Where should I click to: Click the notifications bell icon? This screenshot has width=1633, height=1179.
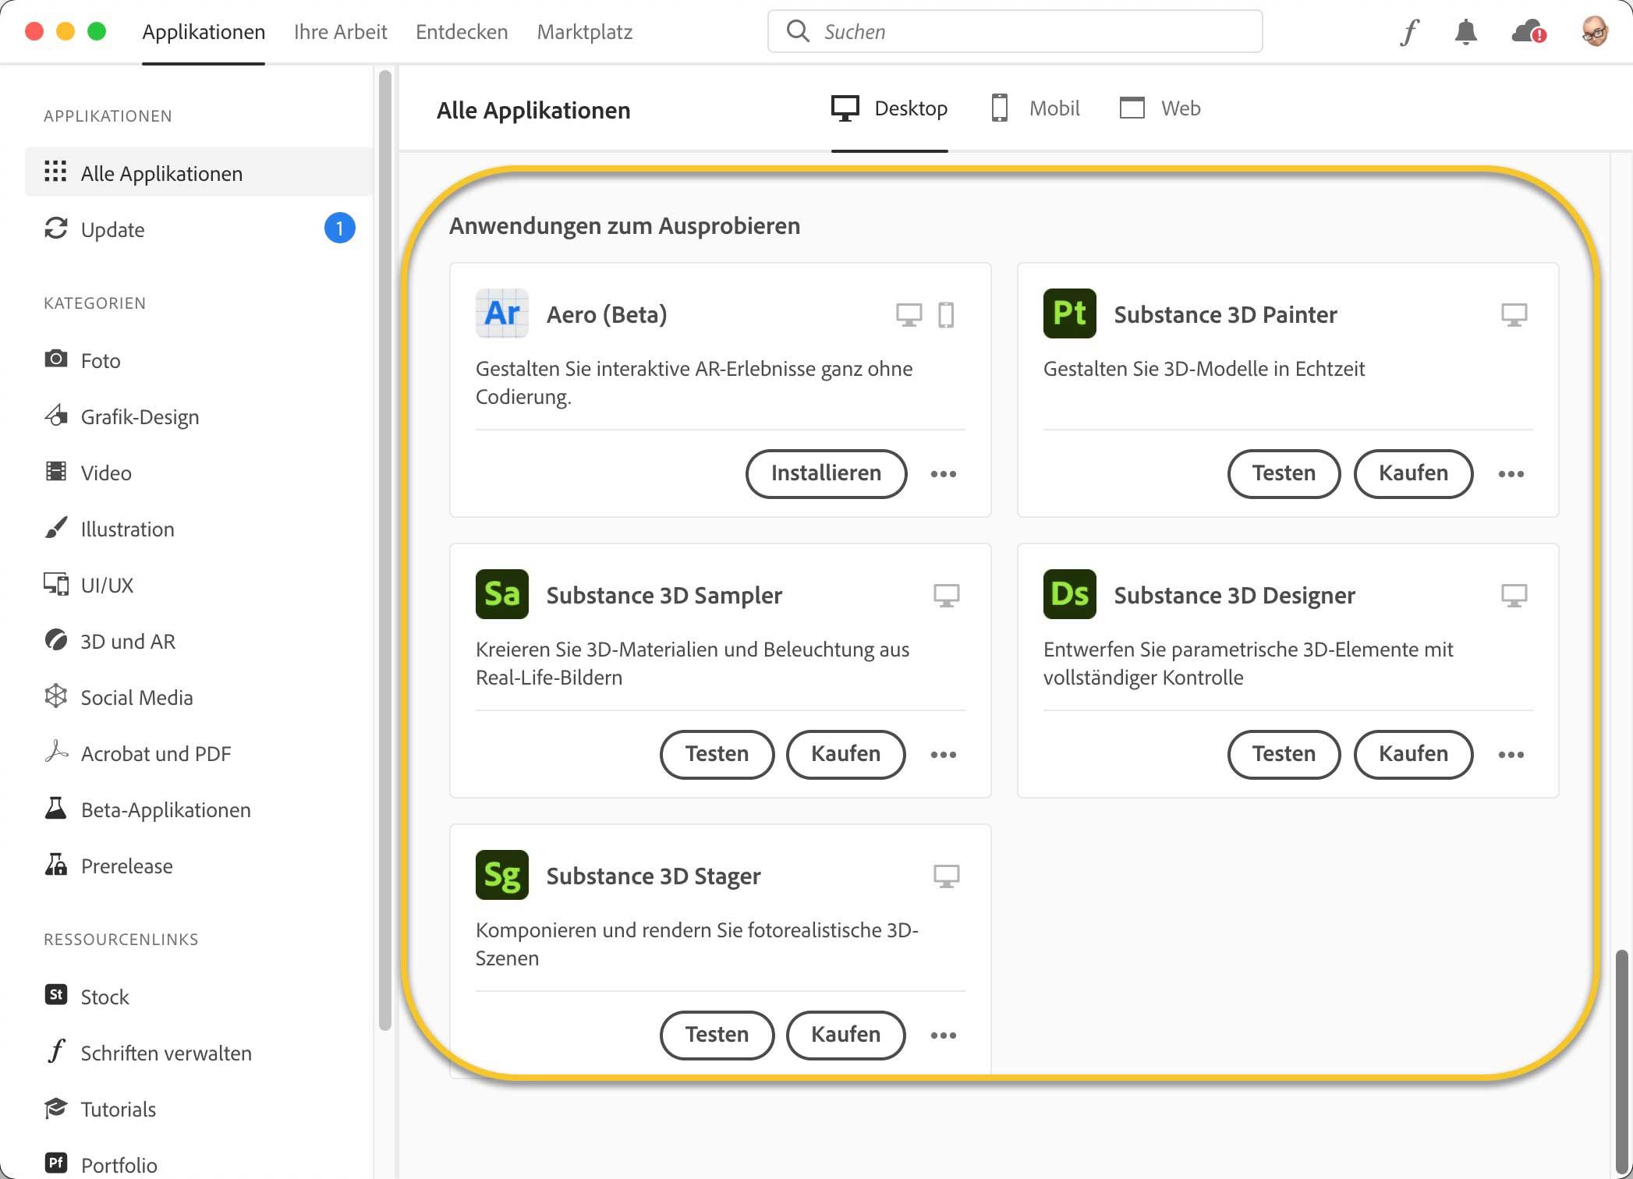click(x=1465, y=32)
